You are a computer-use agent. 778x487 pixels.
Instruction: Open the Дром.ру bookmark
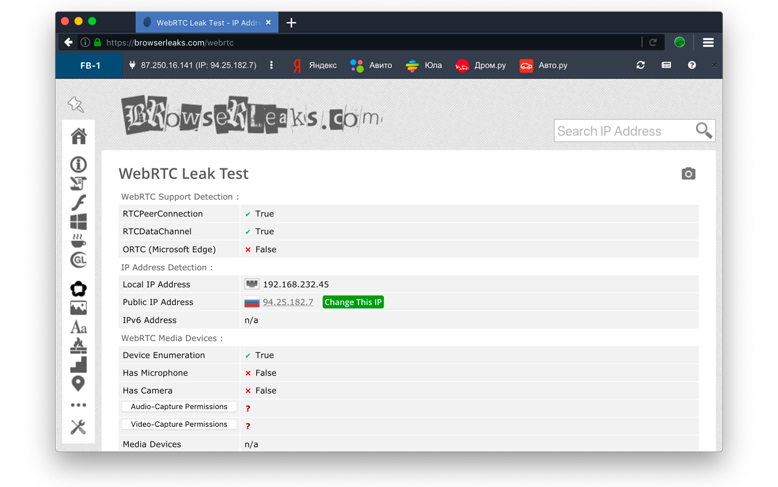click(x=481, y=65)
